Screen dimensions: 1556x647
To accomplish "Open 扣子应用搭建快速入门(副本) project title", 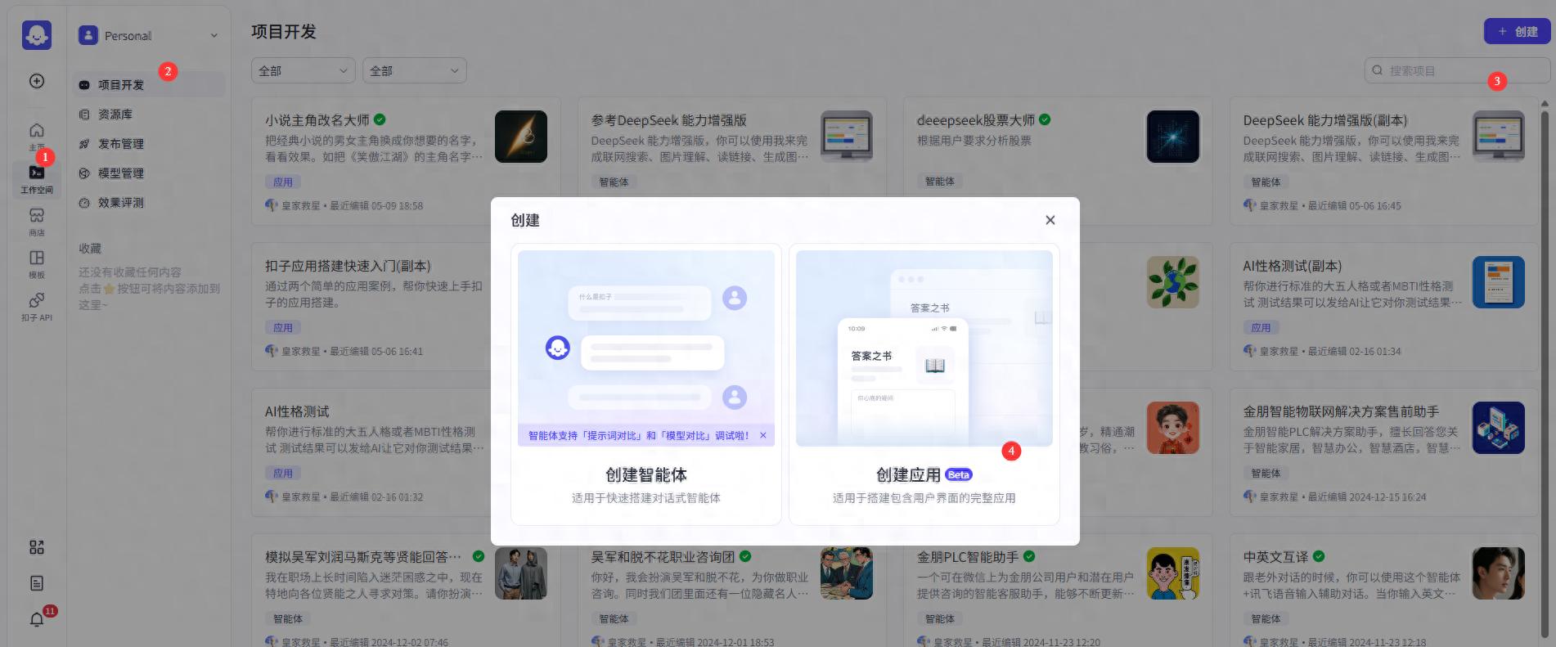I will (348, 266).
